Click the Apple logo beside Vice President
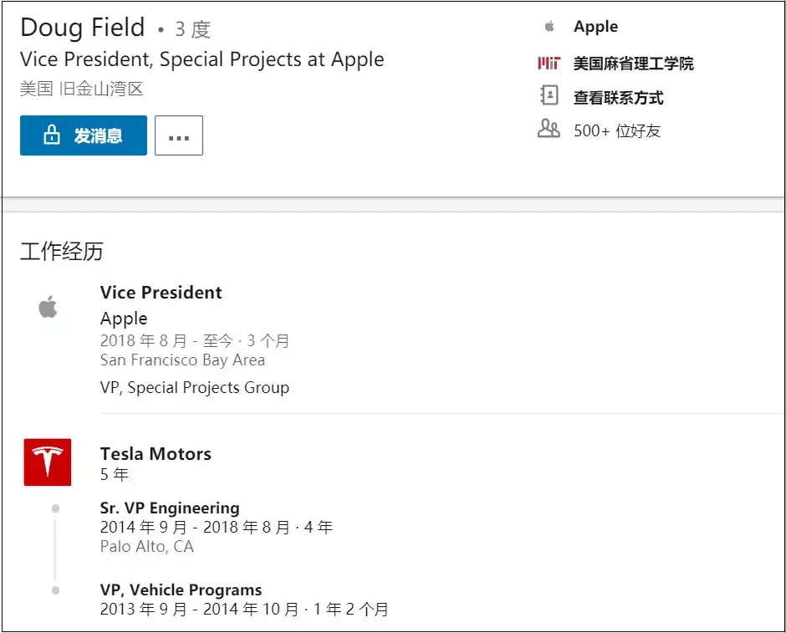The image size is (786, 633). click(48, 308)
